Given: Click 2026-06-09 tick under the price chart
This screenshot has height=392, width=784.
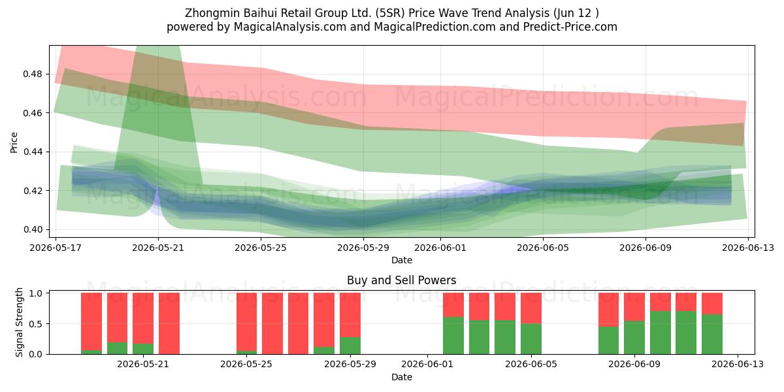Looking at the screenshot, I should pyautogui.click(x=645, y=248).
